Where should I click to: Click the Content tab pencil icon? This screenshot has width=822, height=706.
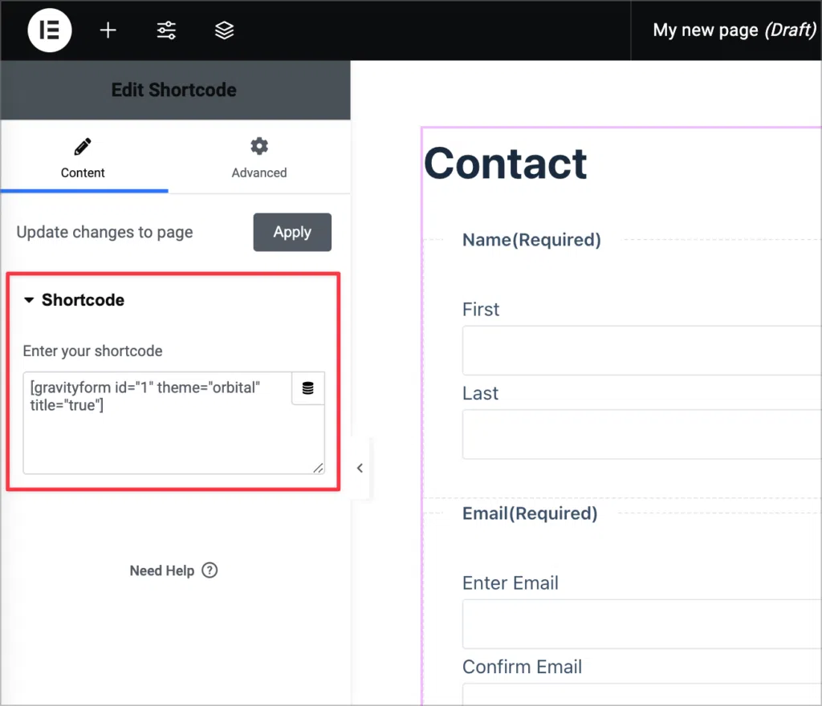point(83,147)
